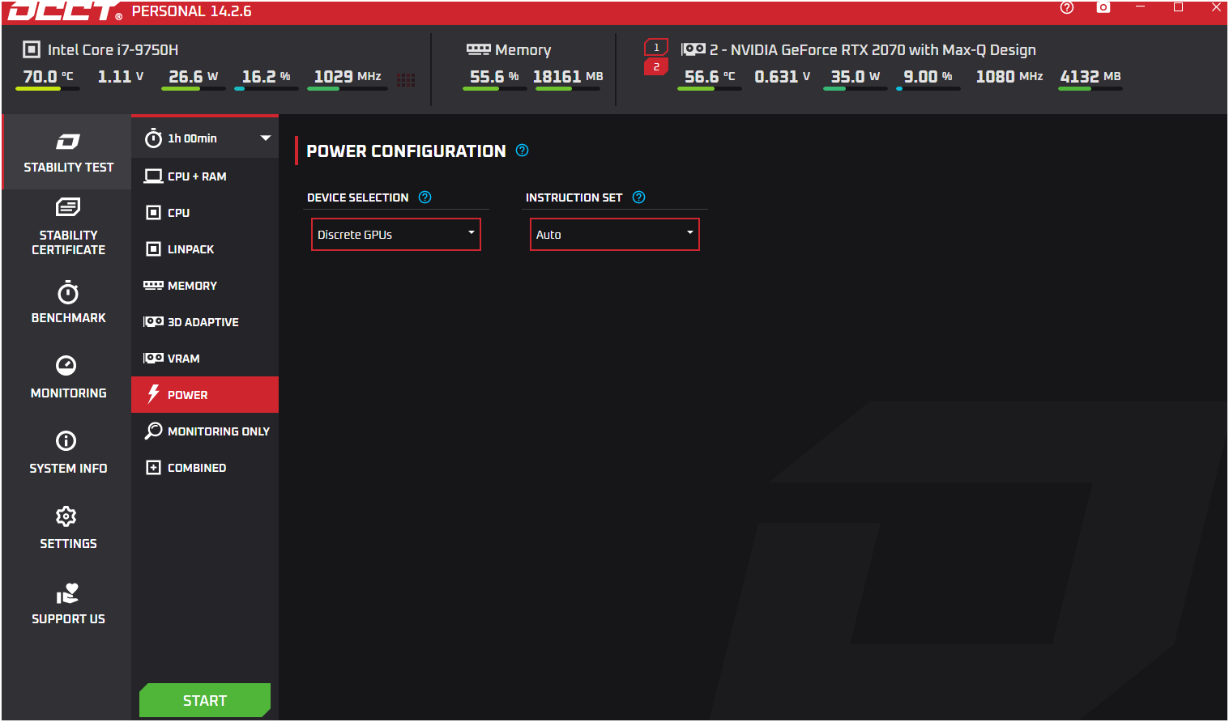This screenshot has width=1229, height=722.
Task: Minimize the OCCT window
Action: click(1140, 7)
